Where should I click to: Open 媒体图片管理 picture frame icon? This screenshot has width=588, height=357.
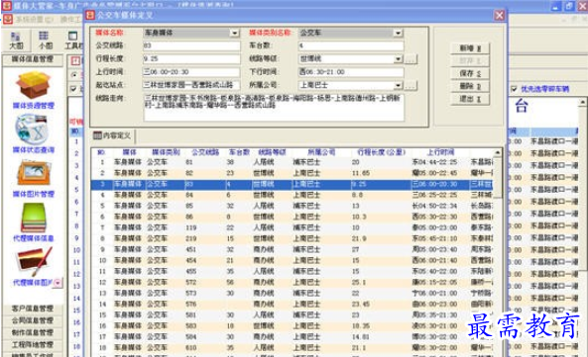33,173
